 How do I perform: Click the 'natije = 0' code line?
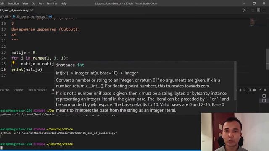24,52
